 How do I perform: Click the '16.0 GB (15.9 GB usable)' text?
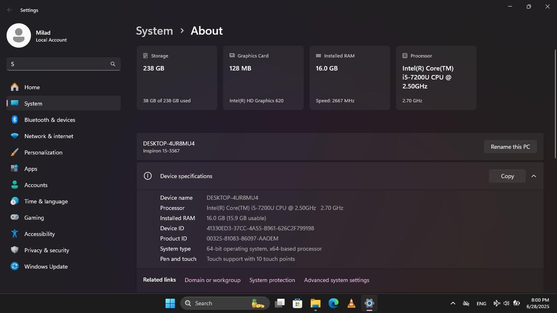click(x=237, y=218)
